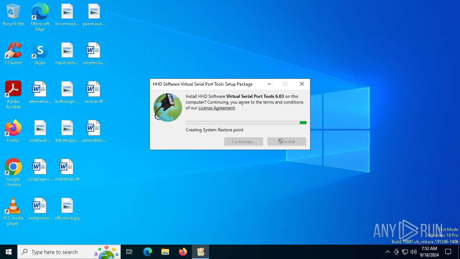460x259 pixels.
Task: Select the codefault... image file on the desktop
Action: 40,132
